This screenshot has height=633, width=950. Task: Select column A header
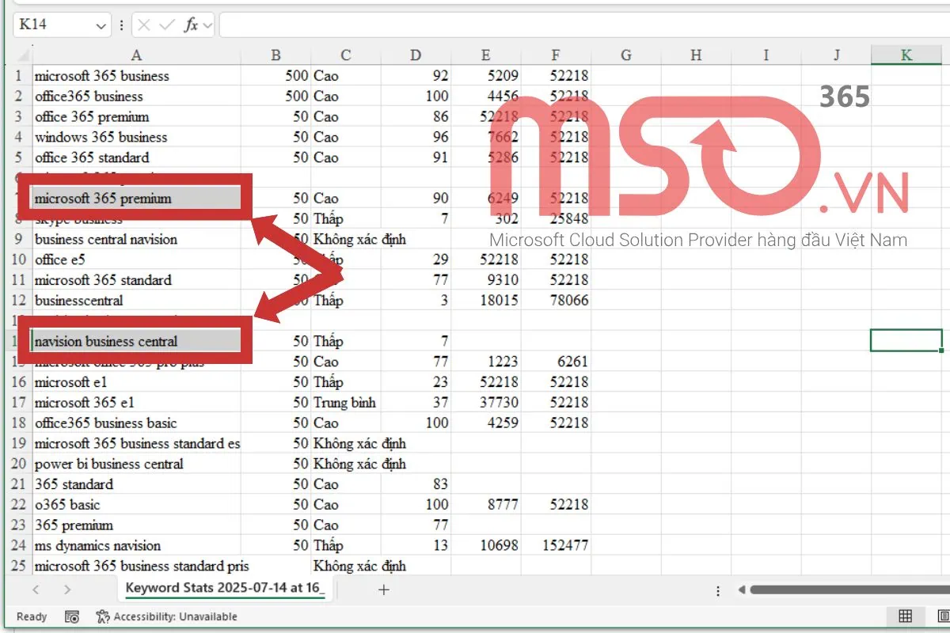(135, 55)
